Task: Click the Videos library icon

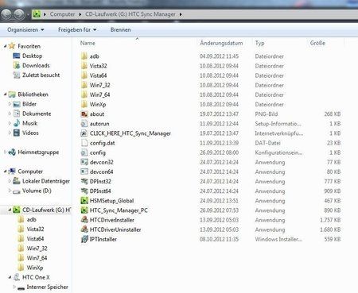Action: tap(17, 133)
